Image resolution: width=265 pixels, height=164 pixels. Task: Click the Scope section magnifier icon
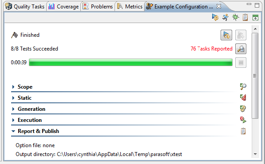(x=243, y=86)
